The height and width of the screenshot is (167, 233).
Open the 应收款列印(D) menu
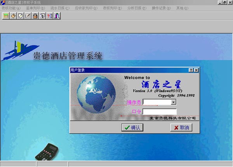(86, 8)
